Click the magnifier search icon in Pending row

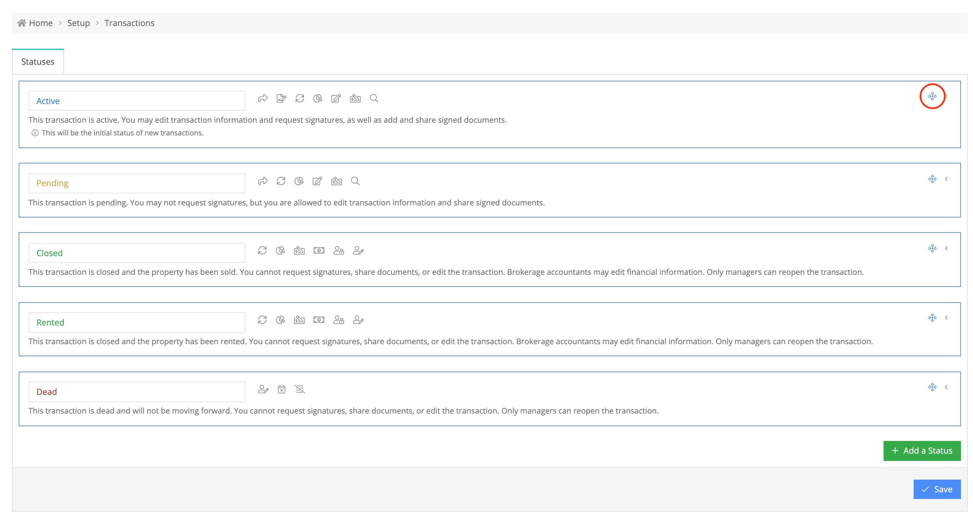[x=355, y=181]
